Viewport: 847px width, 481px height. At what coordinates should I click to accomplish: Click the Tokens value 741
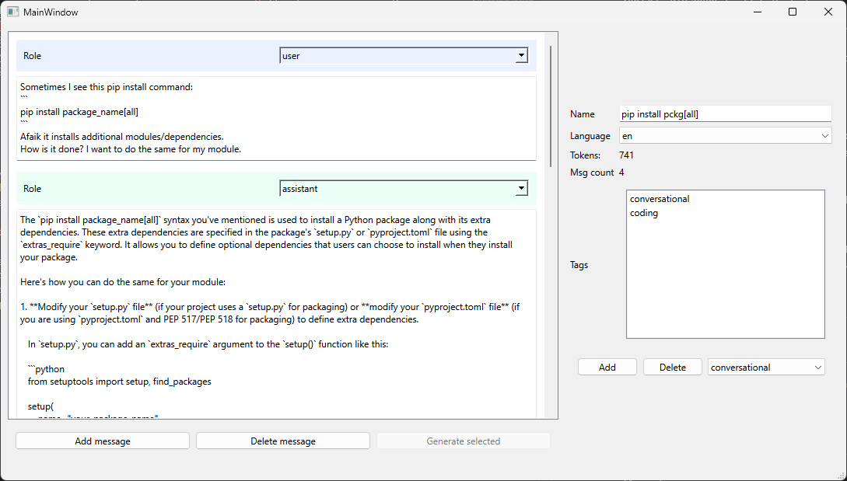627,155
